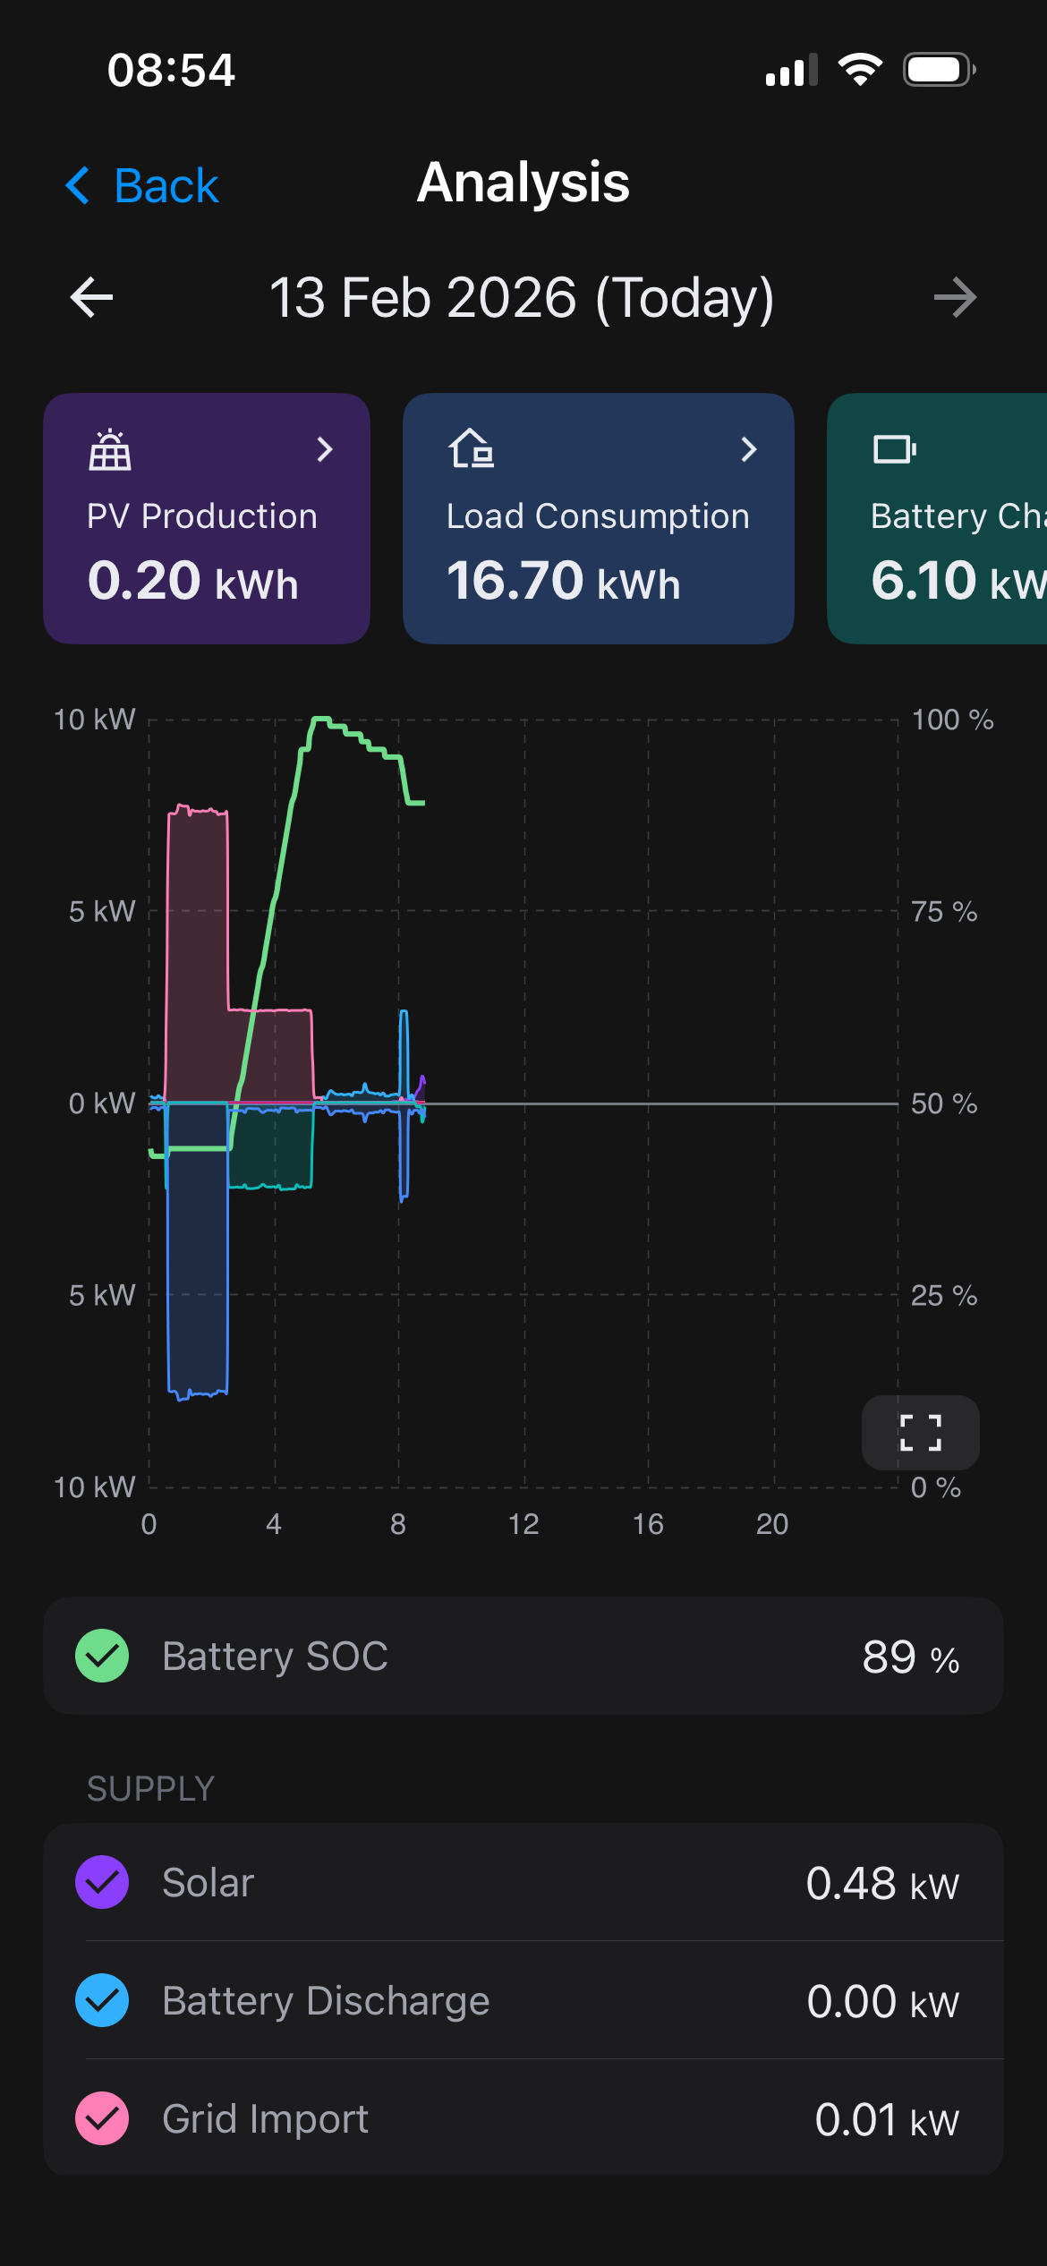Viewport: 1047px width, 2266px height.
Task: Tap the Back link text
Action: [166, 186]
